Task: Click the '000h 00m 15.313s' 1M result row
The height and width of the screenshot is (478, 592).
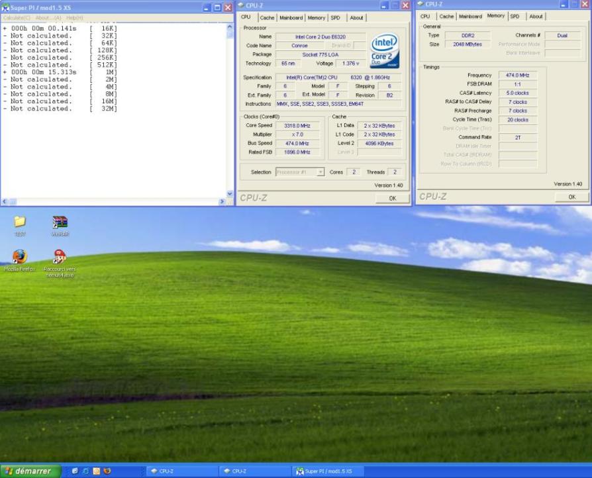Action: click(60, 72)
